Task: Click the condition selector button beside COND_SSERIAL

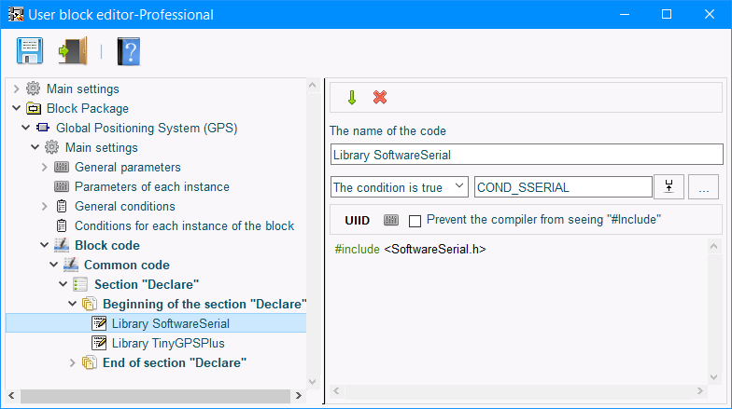Action: coord(669,187)
